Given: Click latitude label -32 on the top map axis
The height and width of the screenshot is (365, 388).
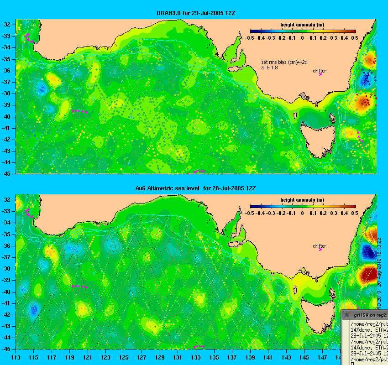Looking at the screenshot, I should [x=6, y=25].
